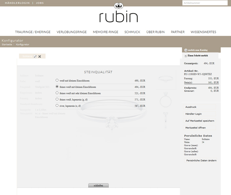231x195 pixels.
Task: Select 'weiß mit kleinen Einschlüssen' radio option
Action: [x=57, y=80]
